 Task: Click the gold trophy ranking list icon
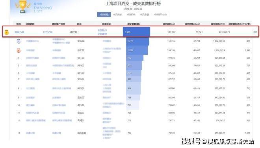(x=23, y=6)
